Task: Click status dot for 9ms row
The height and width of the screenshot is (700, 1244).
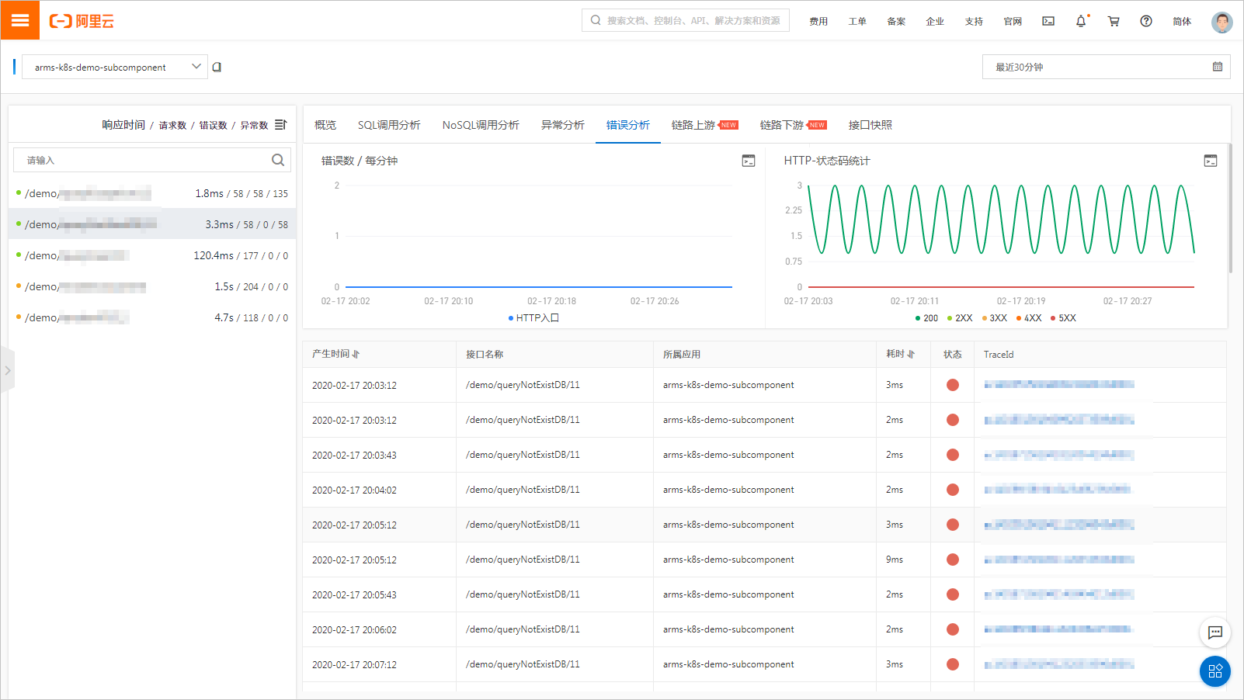Action: click(953, 560)
